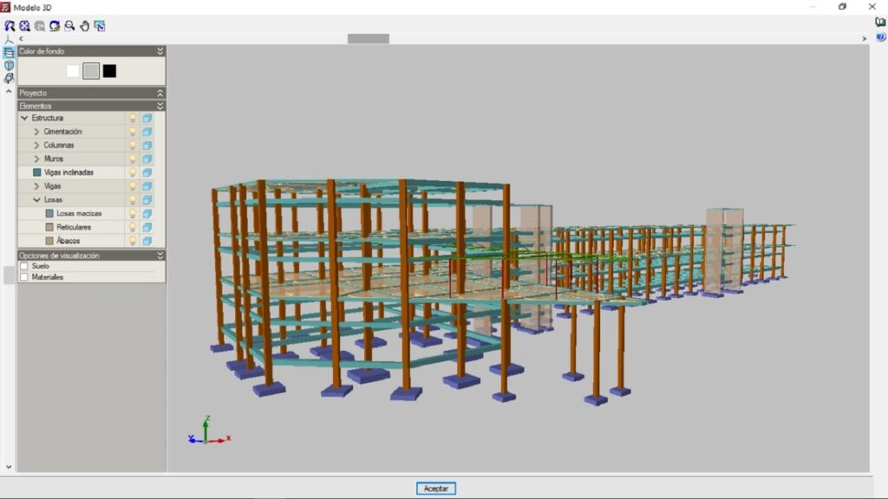This screenshot has height=499, width=888.
Task: Expand the Proyecto panel
Action: (x=160, y=93)
